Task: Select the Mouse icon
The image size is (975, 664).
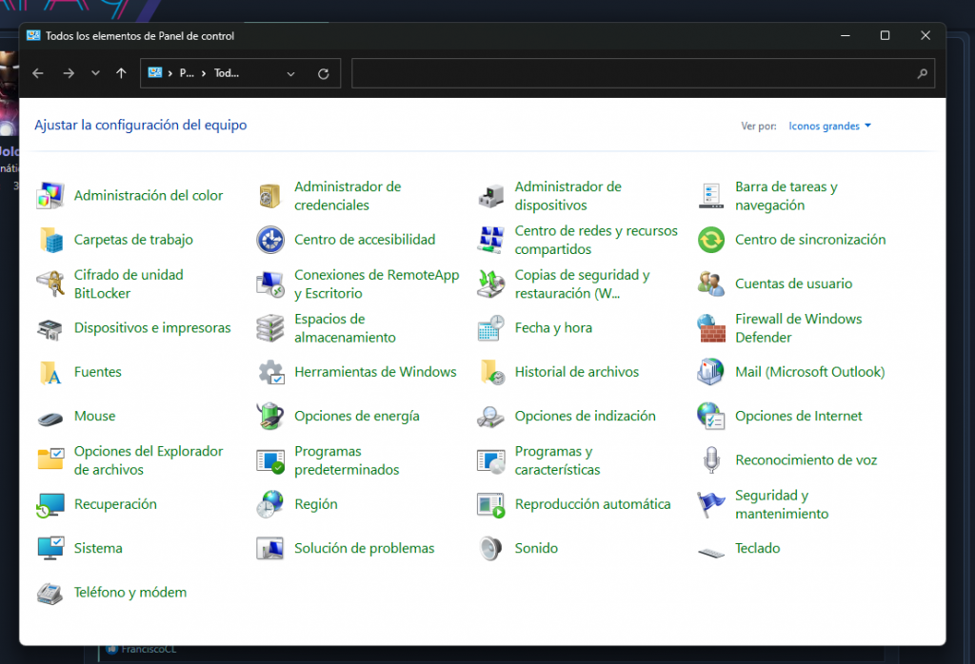Action: 50,417
